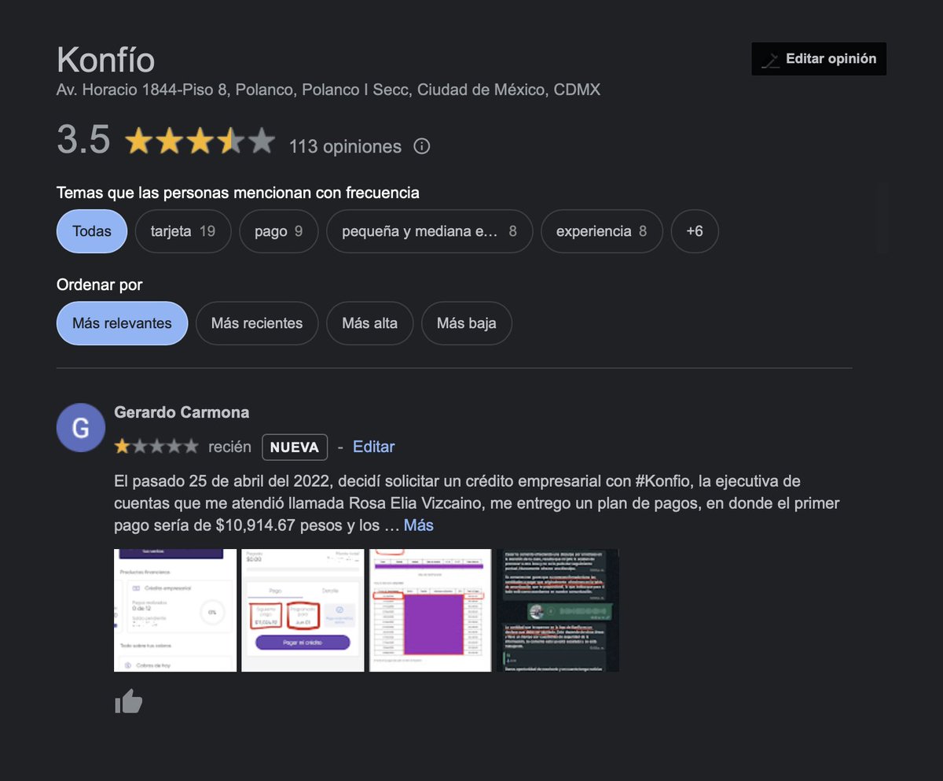Screen dimensions: 943x781
Task: Click the recién timestamp
Action: click(x=229, y=447)
